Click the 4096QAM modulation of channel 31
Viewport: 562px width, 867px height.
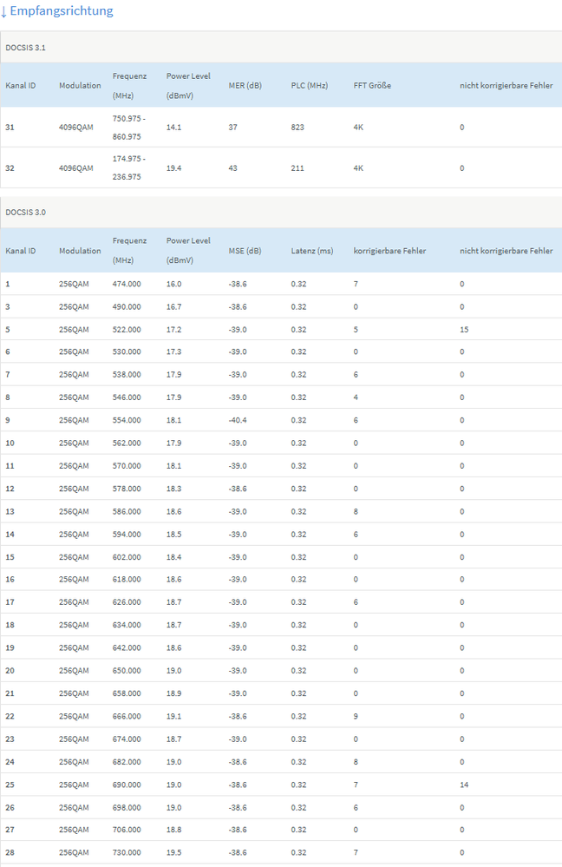click(76, 128)
